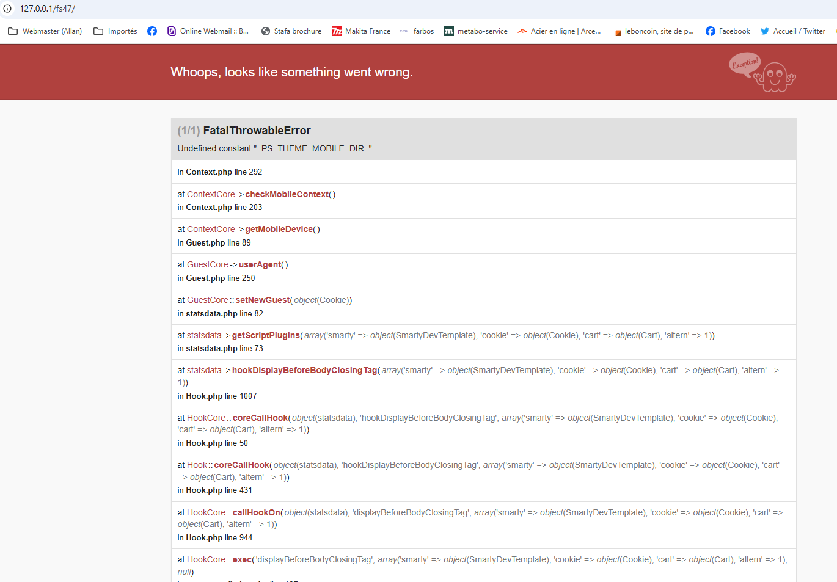The height and width of the screenshot is (582, 837).
Task: Click the HookCore link before coreCallHook
Action: point(206,418)
